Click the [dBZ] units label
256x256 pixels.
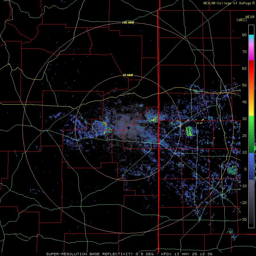(x=241, y=20)
